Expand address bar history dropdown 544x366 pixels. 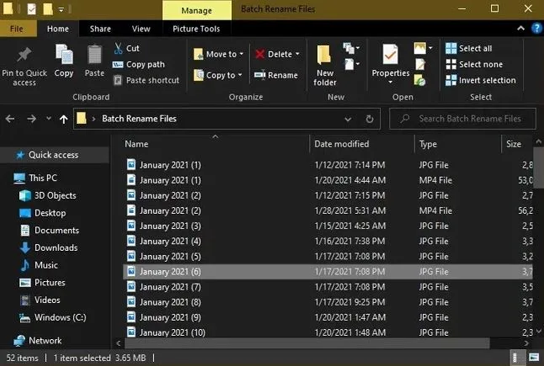[348, 119]
